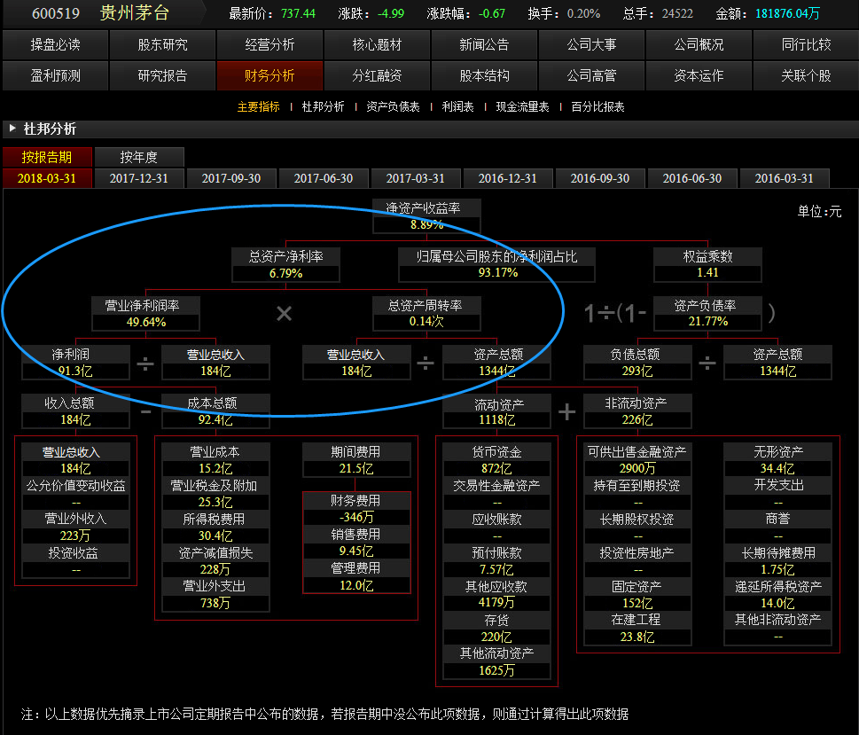Click stock name 贵州茅台 in header

point(134,12)
